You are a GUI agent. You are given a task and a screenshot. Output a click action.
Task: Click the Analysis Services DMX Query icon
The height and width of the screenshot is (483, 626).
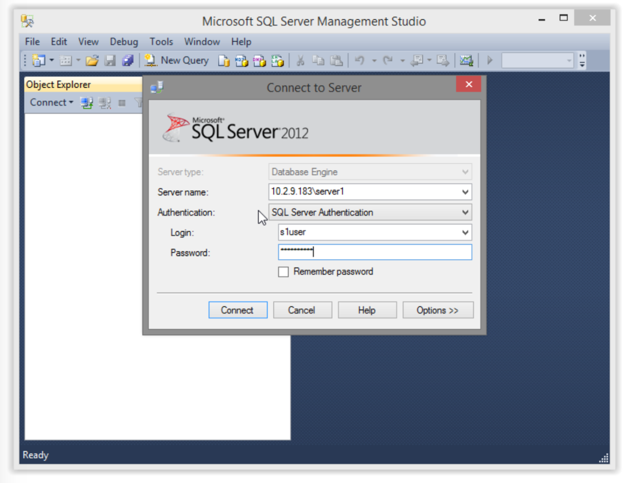pyautogui.click(x=259, y=61)
